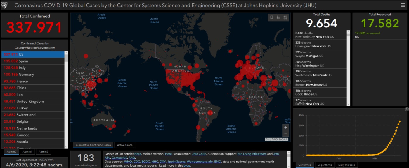Select Bergen New Jersey deaths row
Viewport: 409px width, 168px height.
[320, 83]
